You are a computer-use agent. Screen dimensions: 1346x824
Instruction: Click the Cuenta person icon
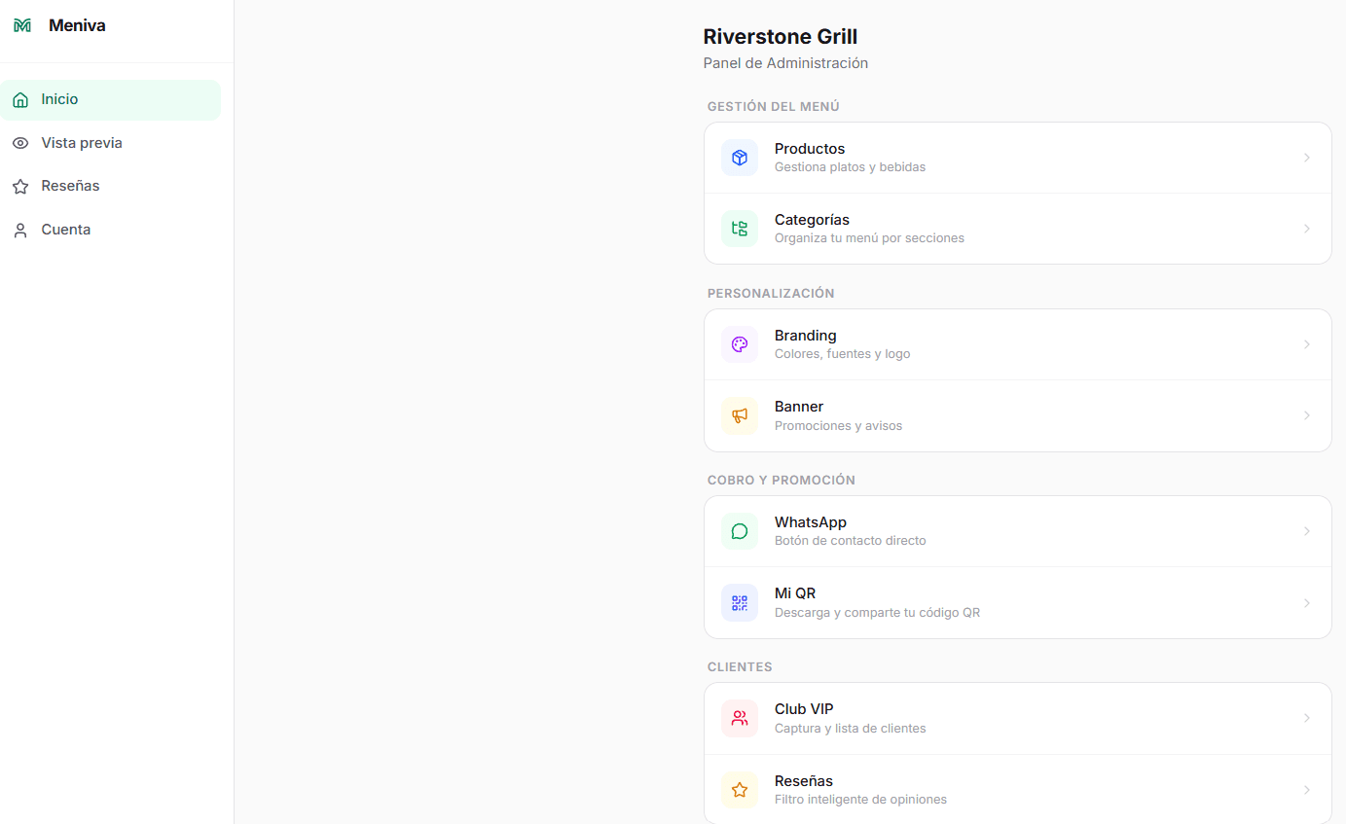click(x=20, y=231)
